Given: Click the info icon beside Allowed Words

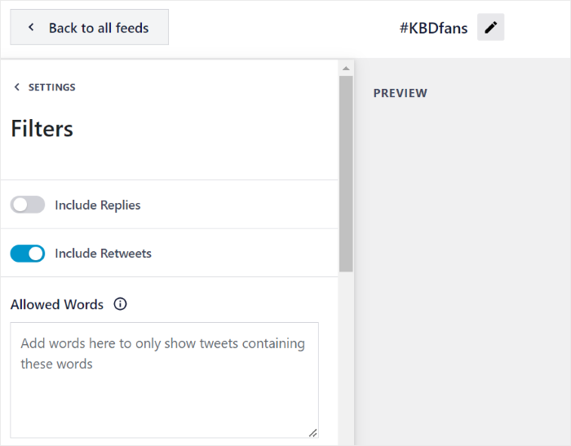Looking at the screenshot, I should coord(121,304).
